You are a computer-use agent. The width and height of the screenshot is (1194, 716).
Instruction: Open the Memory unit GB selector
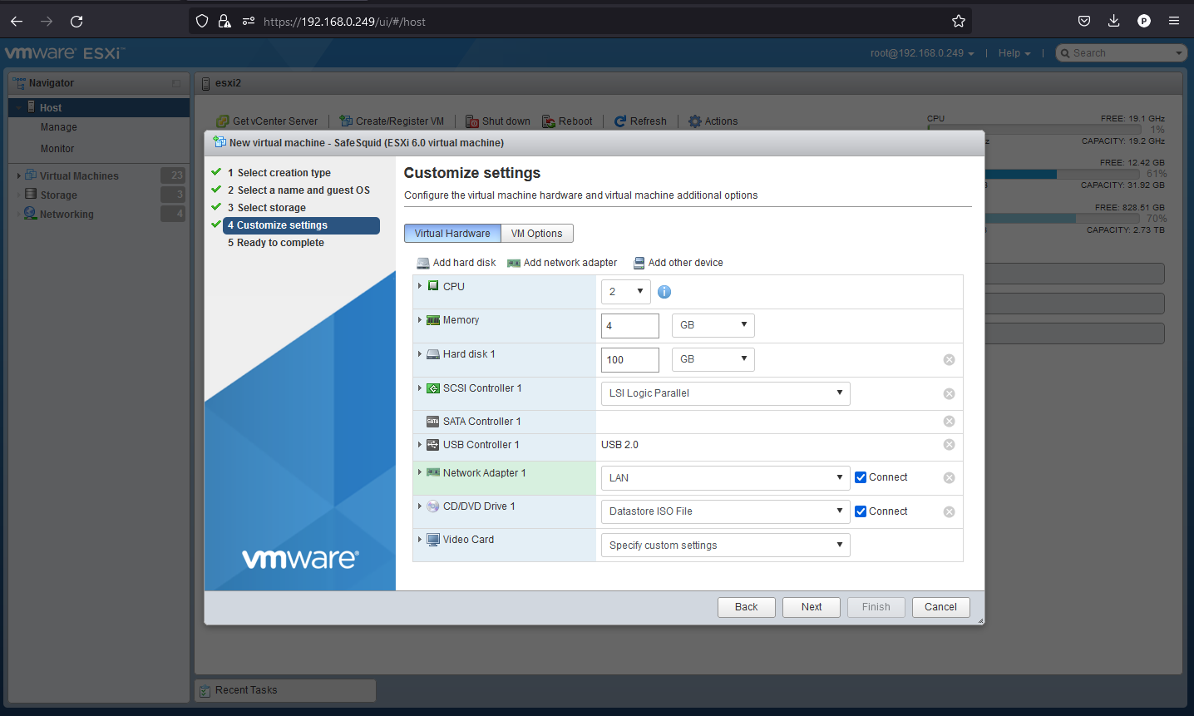tap(713, 325)
